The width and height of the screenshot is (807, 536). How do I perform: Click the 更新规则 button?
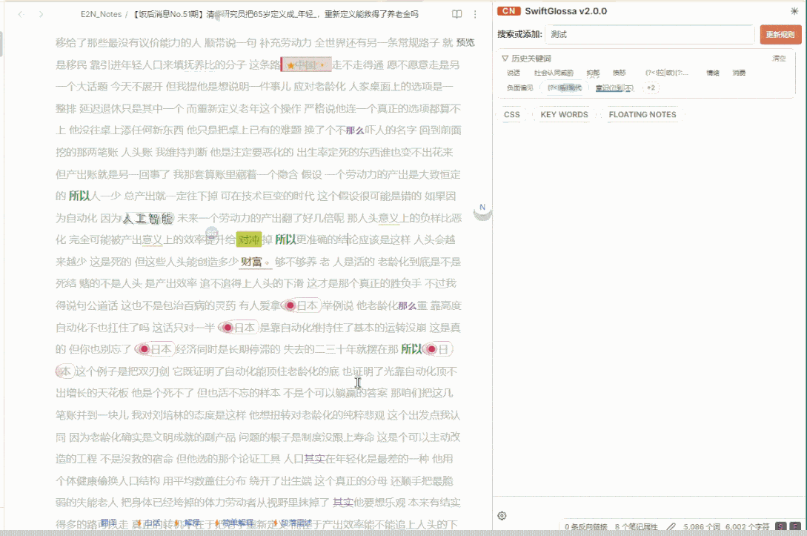[x=780, y=35]
